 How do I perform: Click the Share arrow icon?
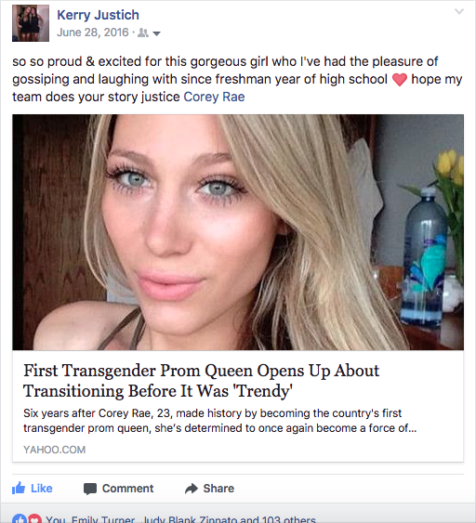[192, 489]
